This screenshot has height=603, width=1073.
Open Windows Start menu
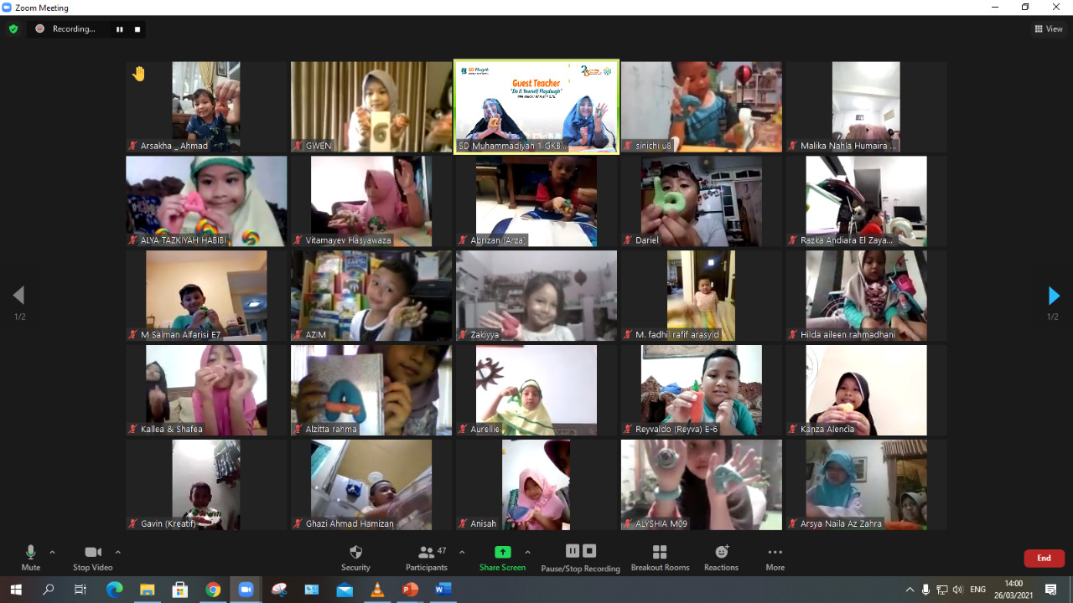pos(16,590)
